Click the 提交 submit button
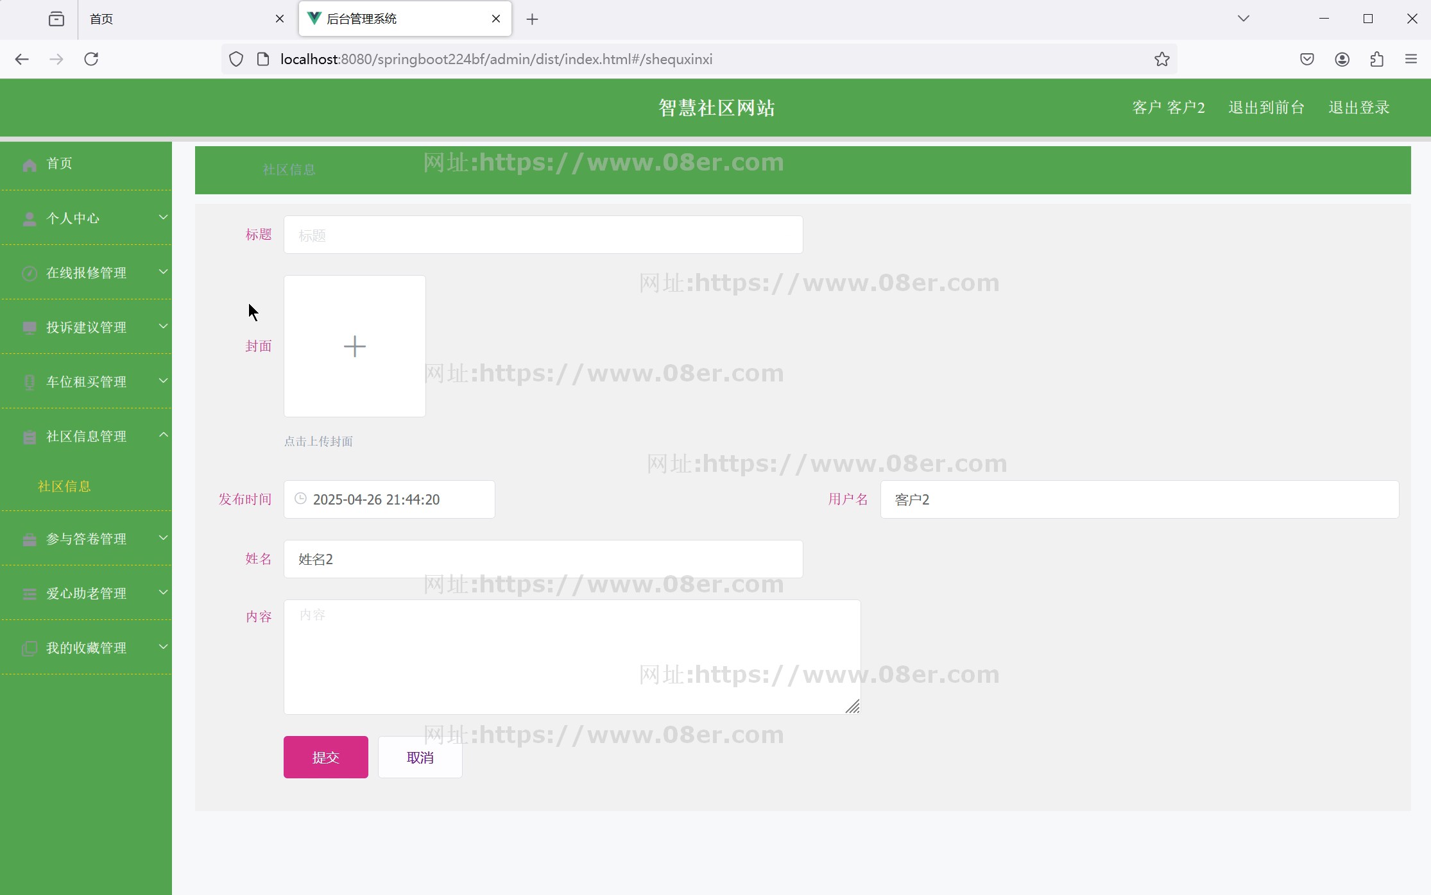 point(326,757)
